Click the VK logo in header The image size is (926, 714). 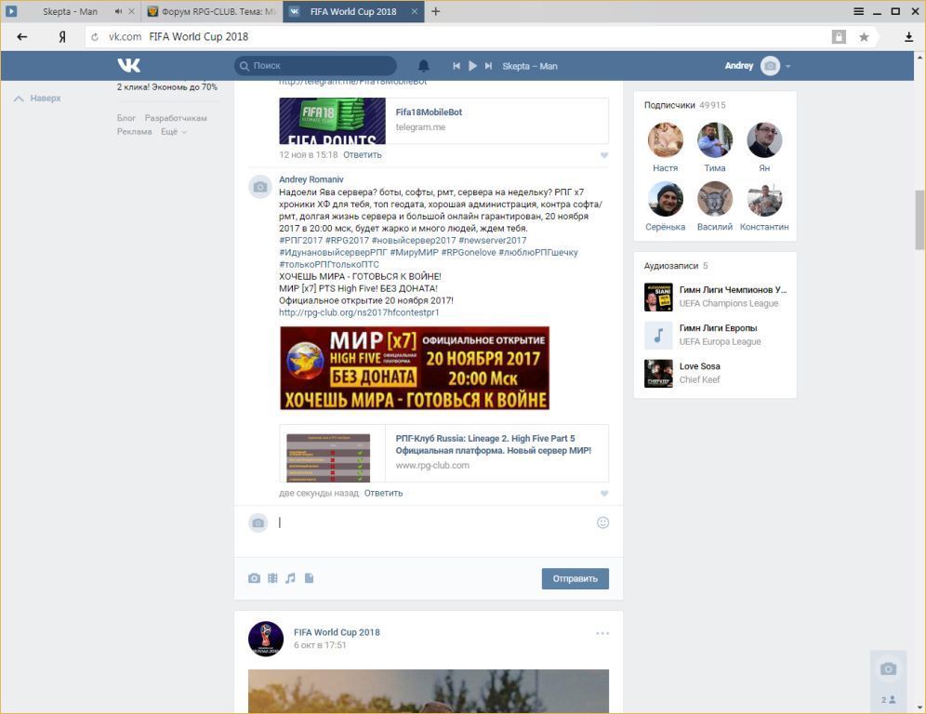click(128, 66)
